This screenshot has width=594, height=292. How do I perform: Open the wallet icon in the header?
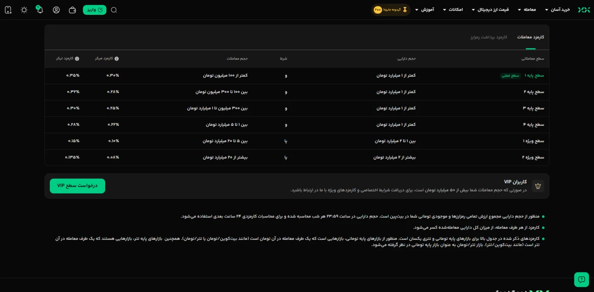point(73,10)
